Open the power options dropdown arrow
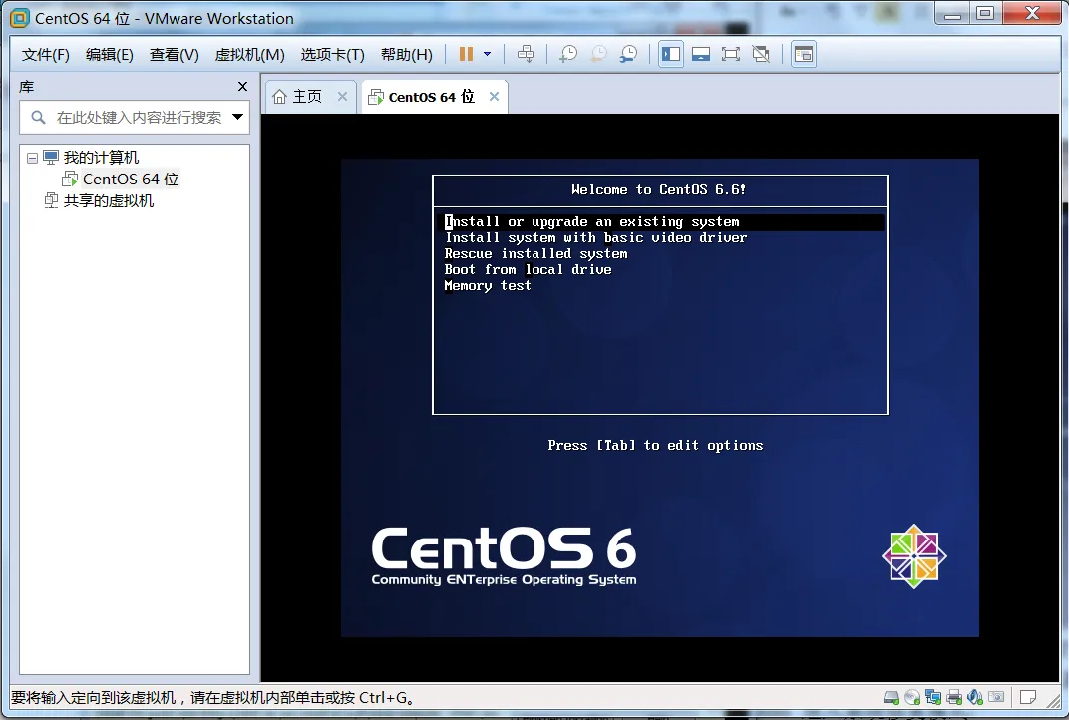The image size is (1069, 720). point(487,54)
